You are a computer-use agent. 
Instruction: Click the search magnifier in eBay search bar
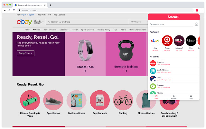tap(49, 22)
